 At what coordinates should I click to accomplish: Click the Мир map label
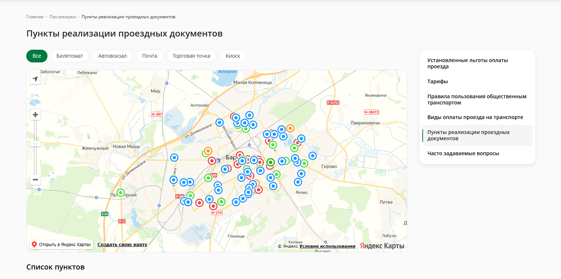tap(155, 91)
